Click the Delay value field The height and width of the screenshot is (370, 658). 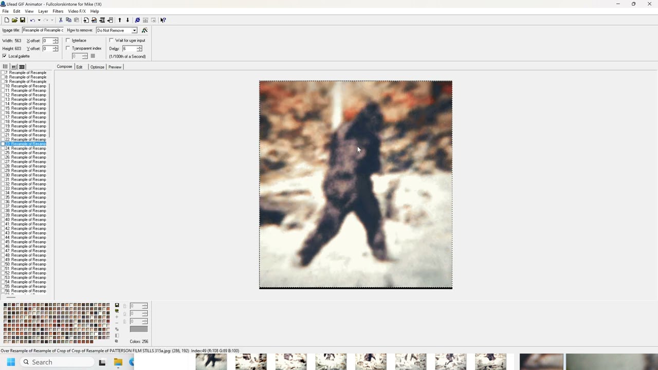129,49
